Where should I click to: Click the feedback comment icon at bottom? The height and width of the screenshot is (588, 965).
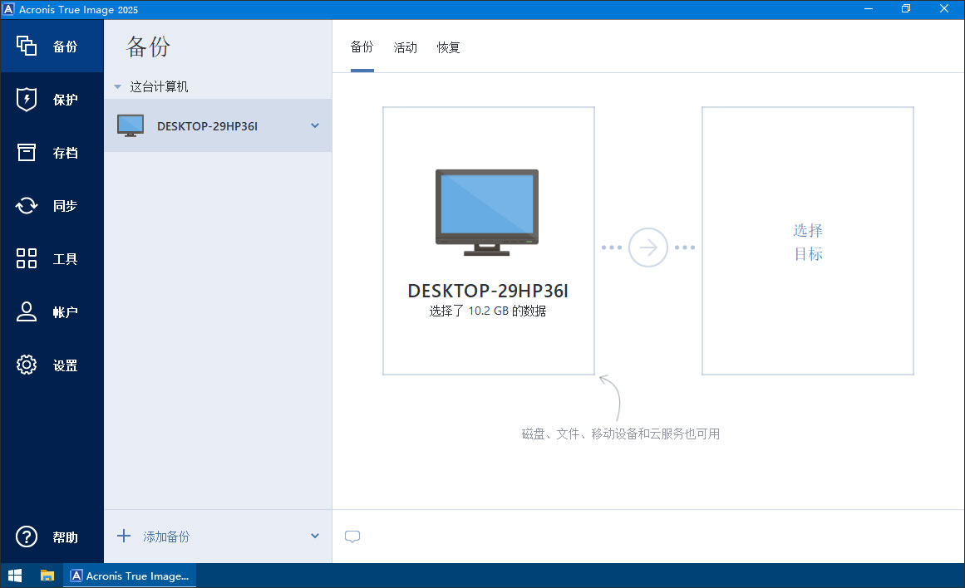point(352,537)
